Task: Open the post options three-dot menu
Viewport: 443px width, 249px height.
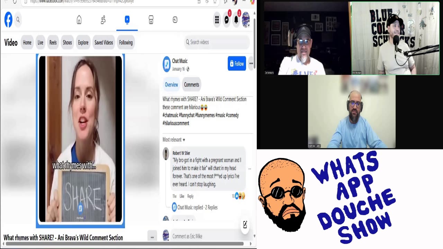Action: [251, 64]
